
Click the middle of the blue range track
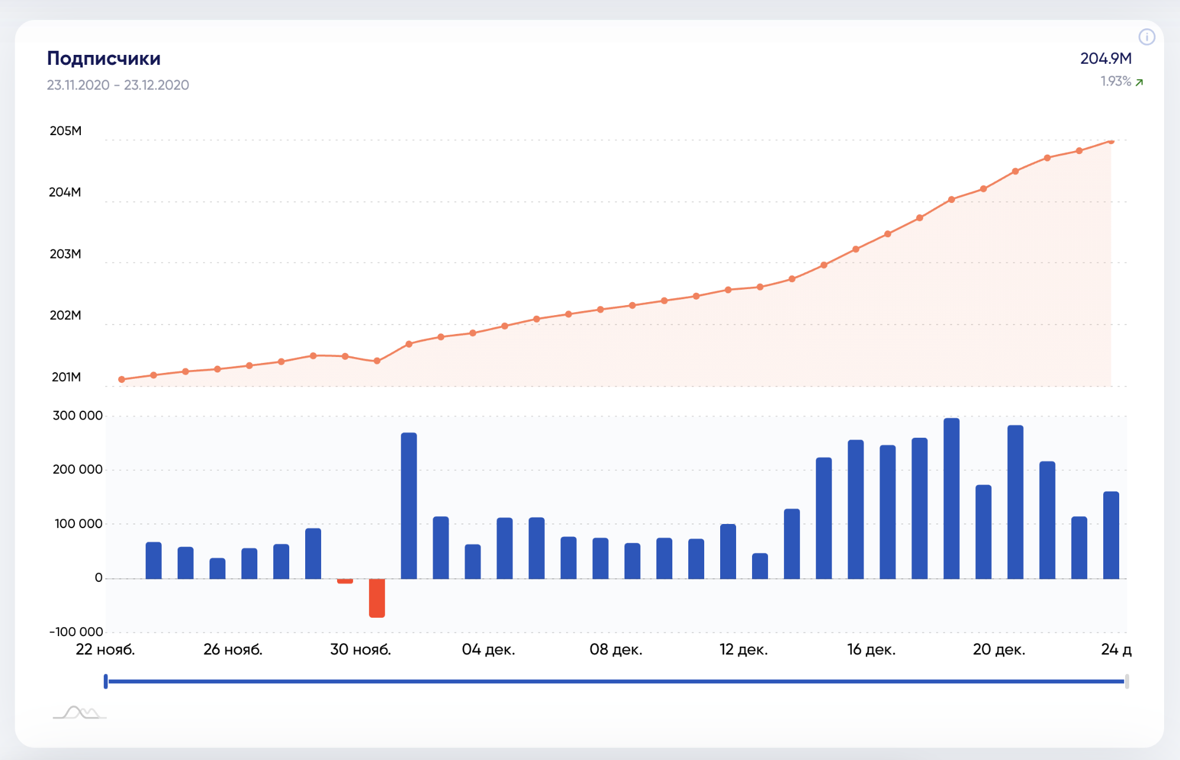(x=616, y=682)
